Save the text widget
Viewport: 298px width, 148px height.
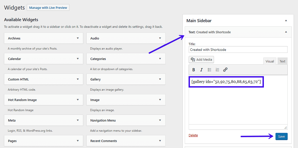[x=281, y=136]
